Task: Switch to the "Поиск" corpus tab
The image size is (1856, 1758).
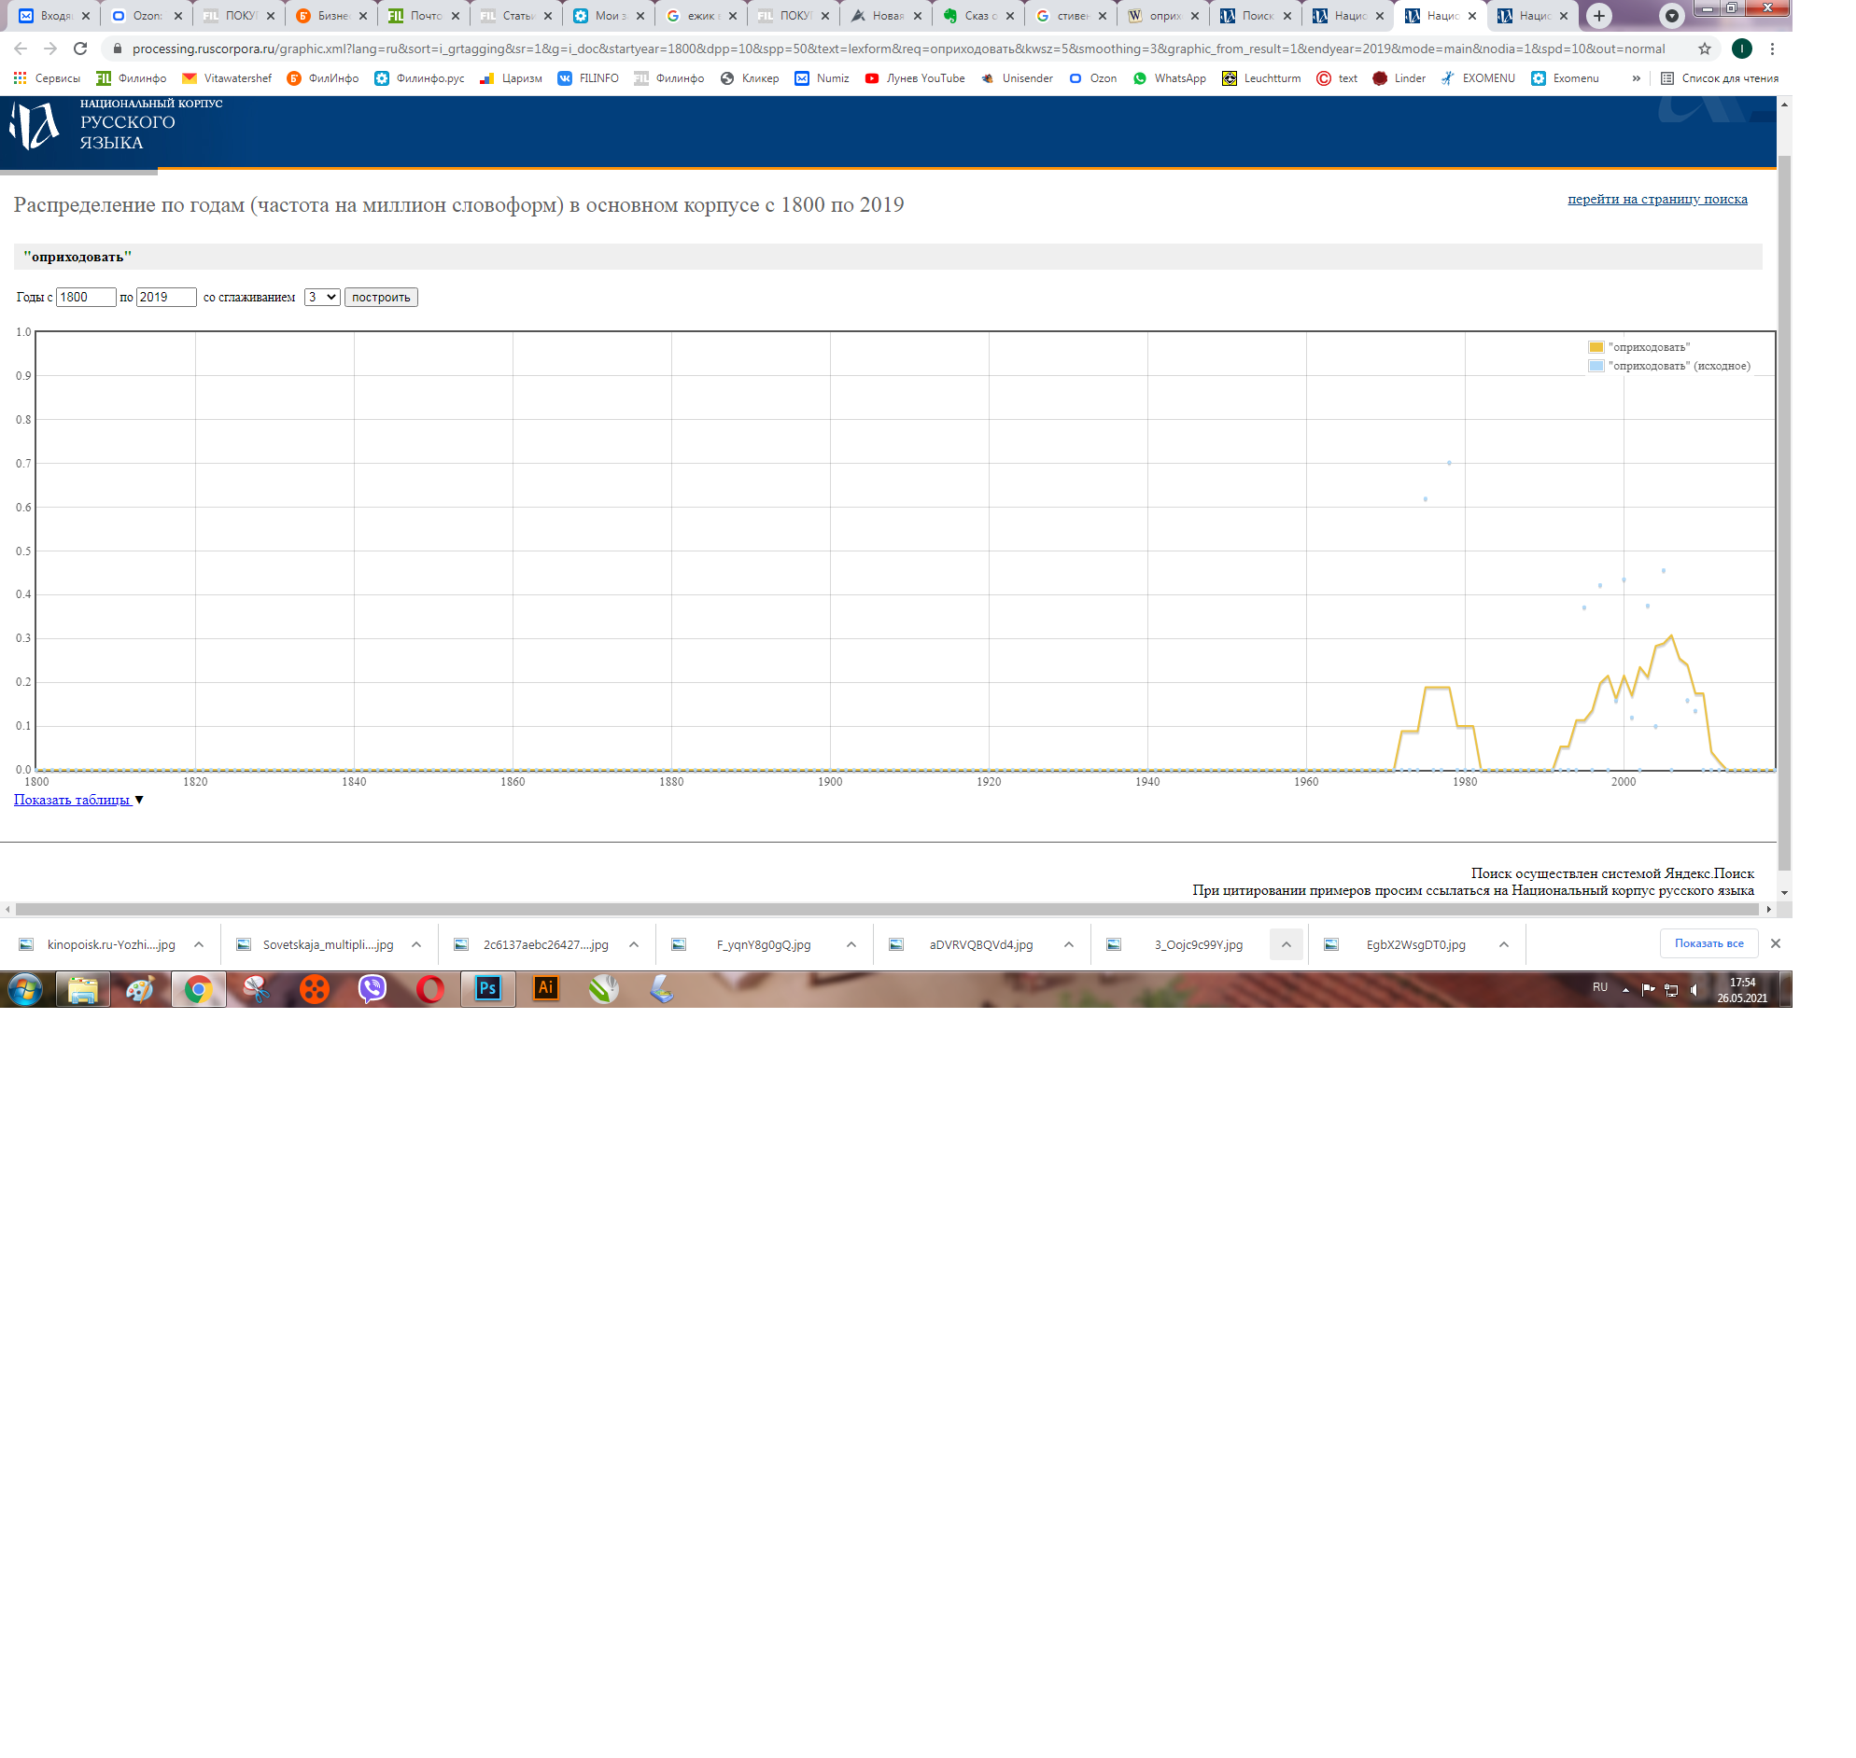Action: pyautogui.click(x=1254, y=16)
